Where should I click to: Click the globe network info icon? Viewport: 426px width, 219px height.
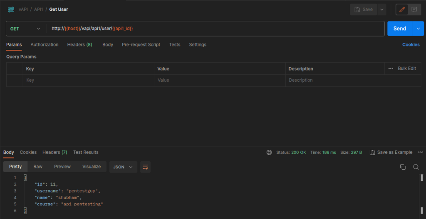(x=269, y=152)
